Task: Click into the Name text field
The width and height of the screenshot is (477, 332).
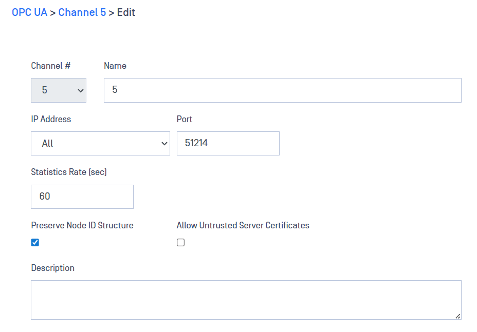Action: 282,90
